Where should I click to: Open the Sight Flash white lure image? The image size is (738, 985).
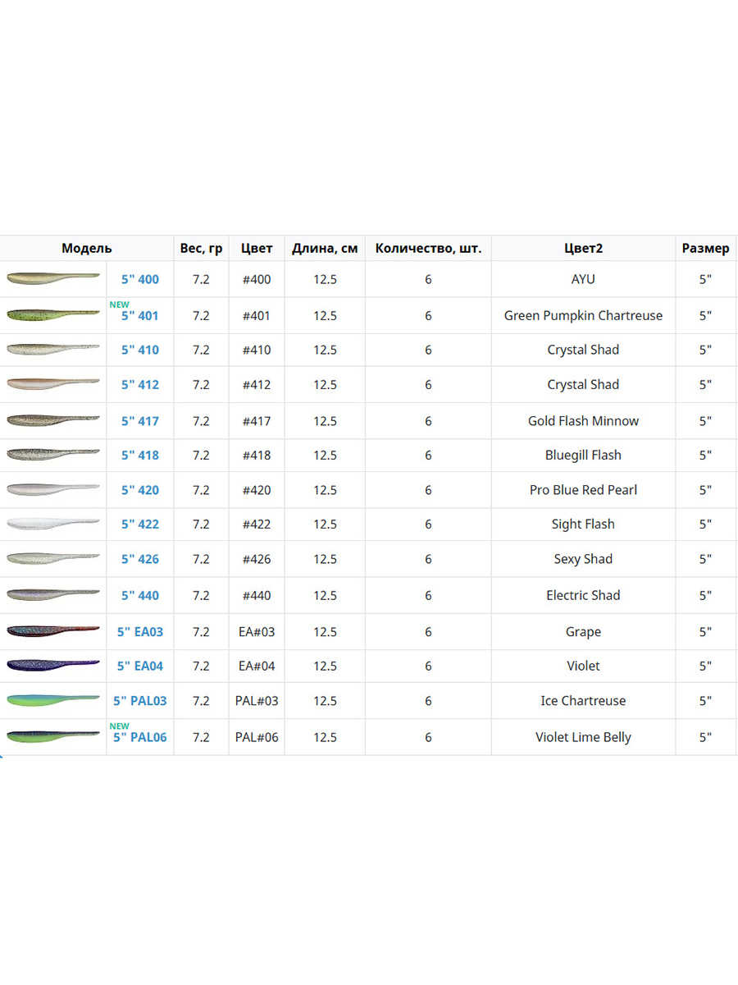pyautogui.click(x=53, y=524)
